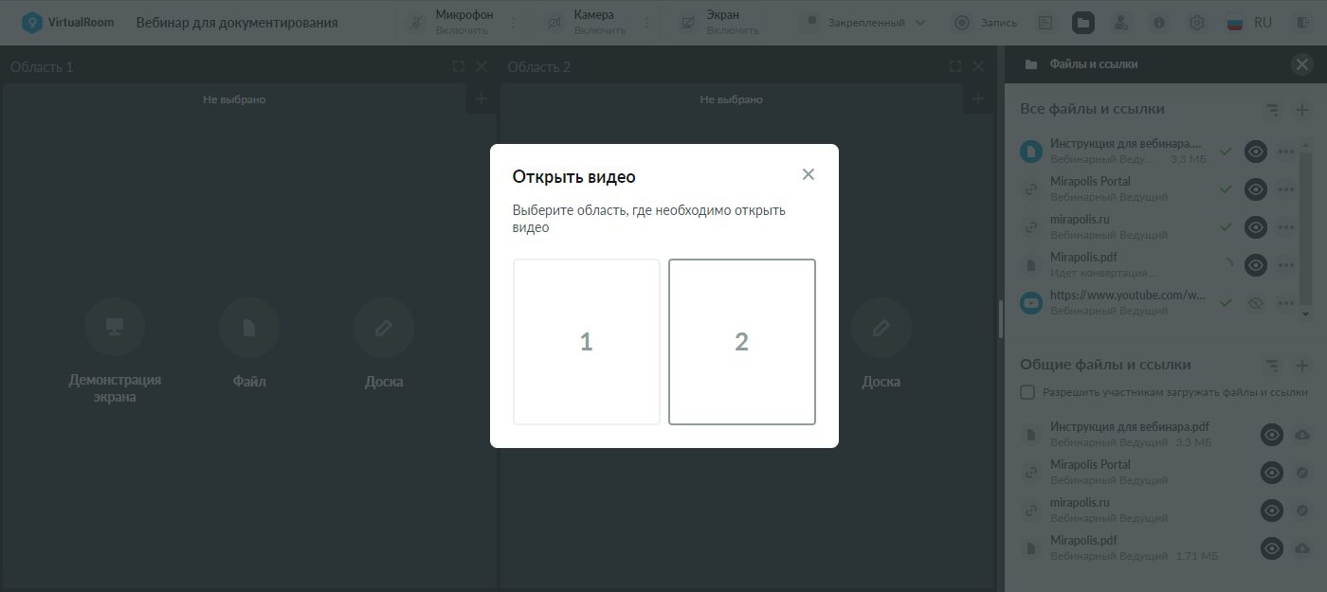Close the Открыть видео dialog

(809, 174)
